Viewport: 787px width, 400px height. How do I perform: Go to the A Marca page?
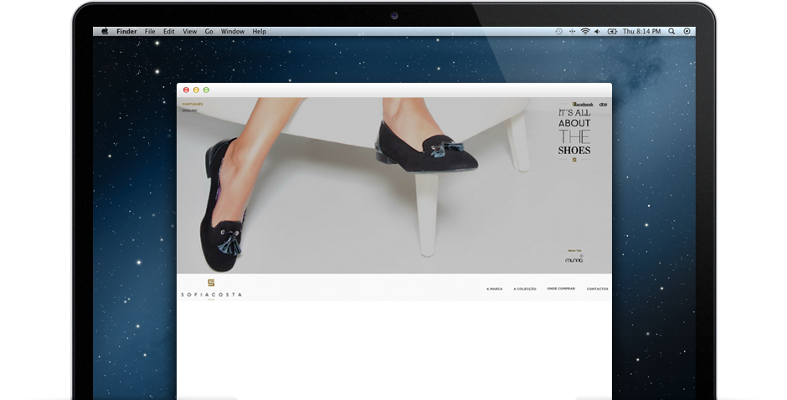point(494,289)
